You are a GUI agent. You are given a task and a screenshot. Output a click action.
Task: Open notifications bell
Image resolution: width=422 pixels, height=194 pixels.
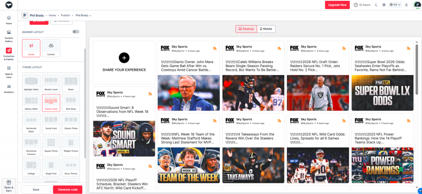pos(406,5)
